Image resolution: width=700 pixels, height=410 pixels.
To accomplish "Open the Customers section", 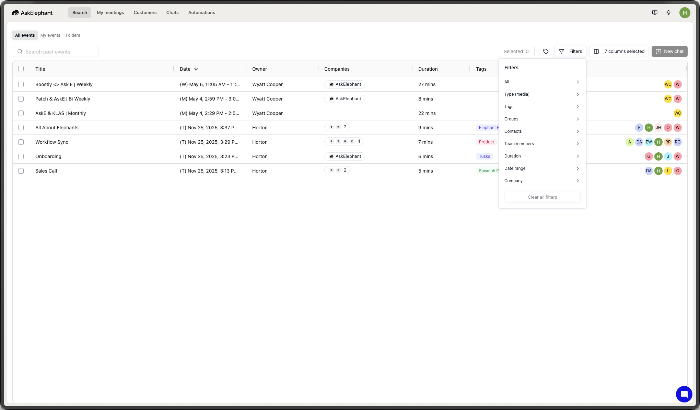I will [145, 13].
